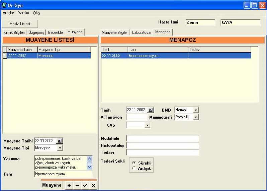Click the minus icon to delete examination

(77, 185)
